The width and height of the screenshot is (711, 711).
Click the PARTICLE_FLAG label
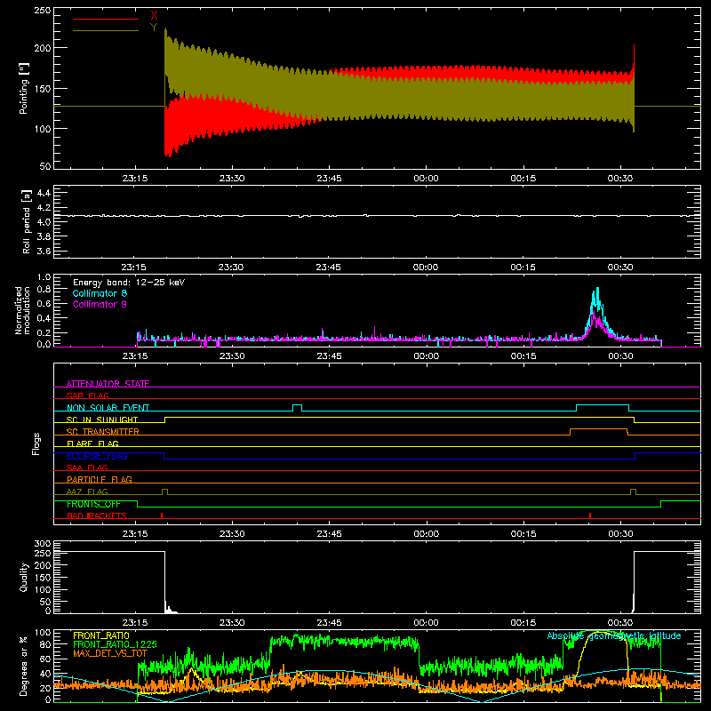pyautogui.click(x=100, y=479)
